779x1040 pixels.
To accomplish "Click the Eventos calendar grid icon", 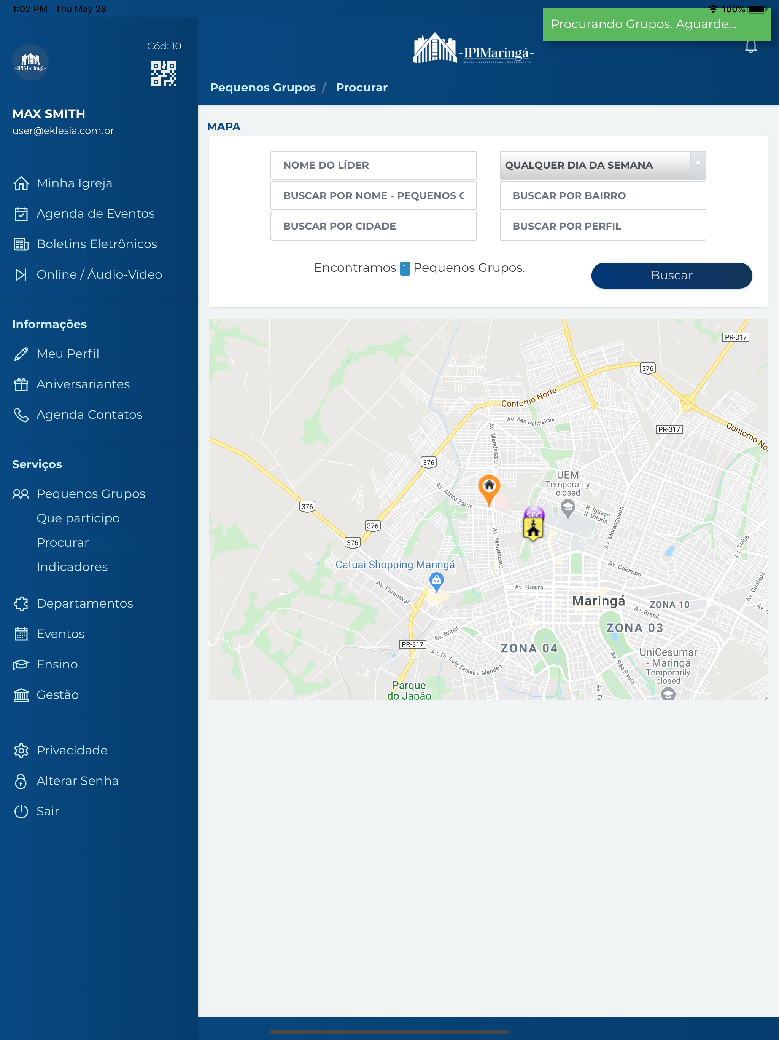I will [x=21, y=634].
